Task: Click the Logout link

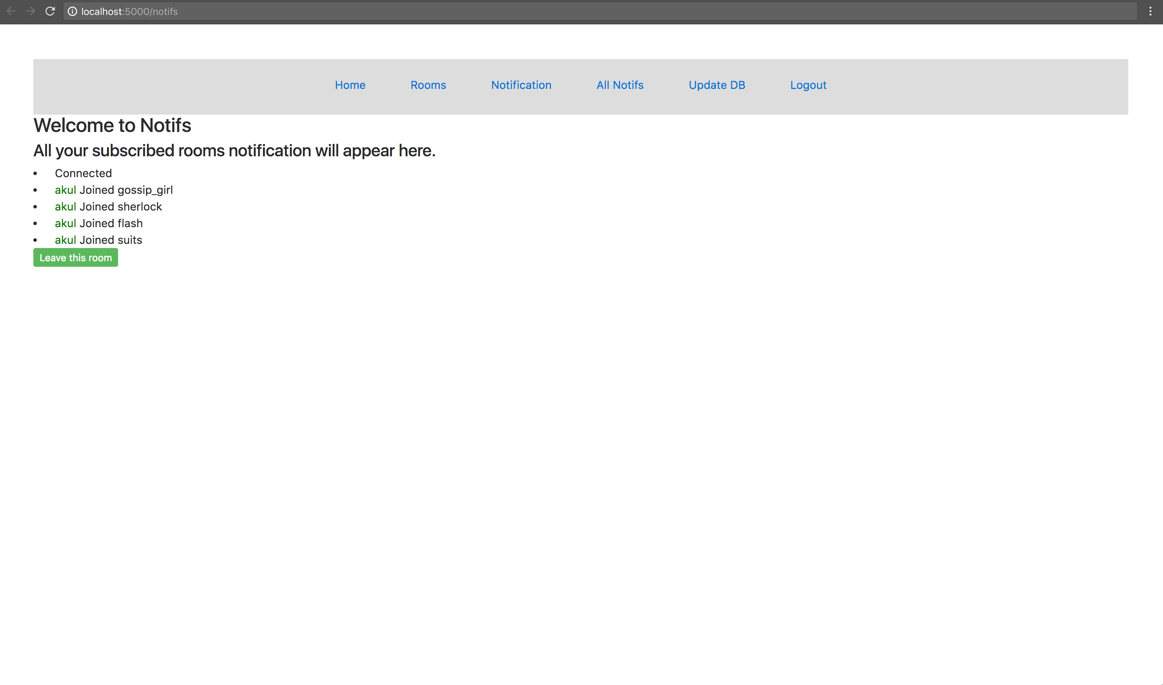Action: tap(808, 85)
